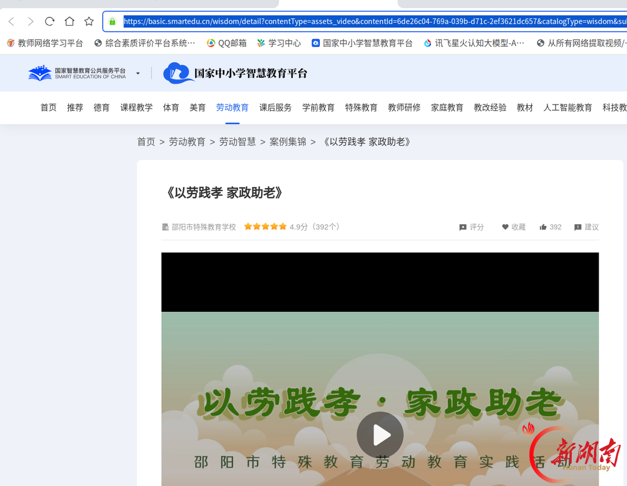This screenshot has height=486, width=627.
Task: Click the thumbs-up like icon showing 392
Action: click(543, 227)
